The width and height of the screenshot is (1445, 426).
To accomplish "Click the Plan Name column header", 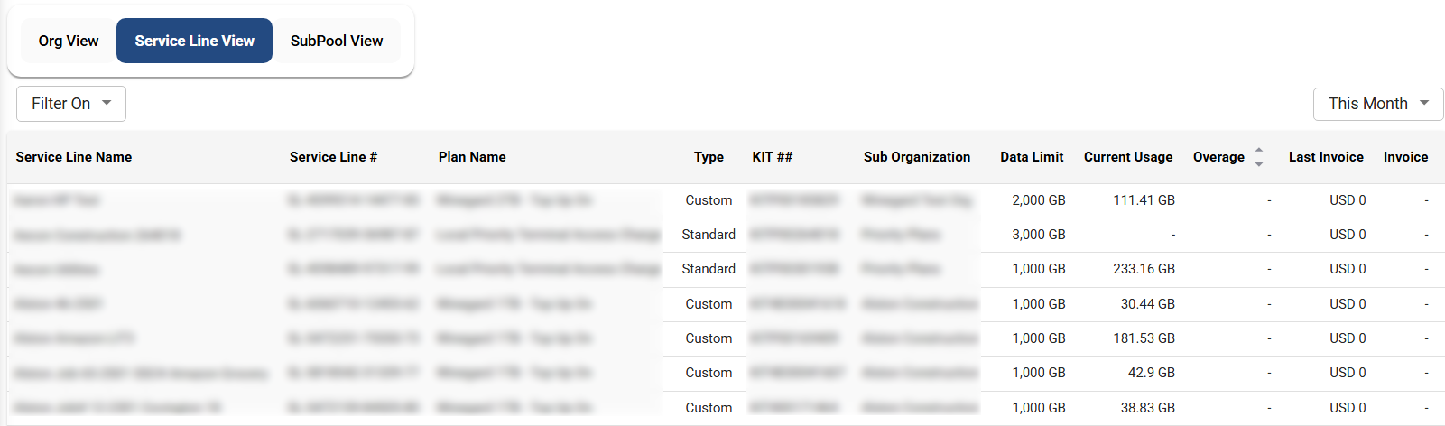I will click(472, 157).
